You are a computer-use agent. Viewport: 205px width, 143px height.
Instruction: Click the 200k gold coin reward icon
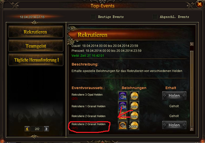[134, 105]
